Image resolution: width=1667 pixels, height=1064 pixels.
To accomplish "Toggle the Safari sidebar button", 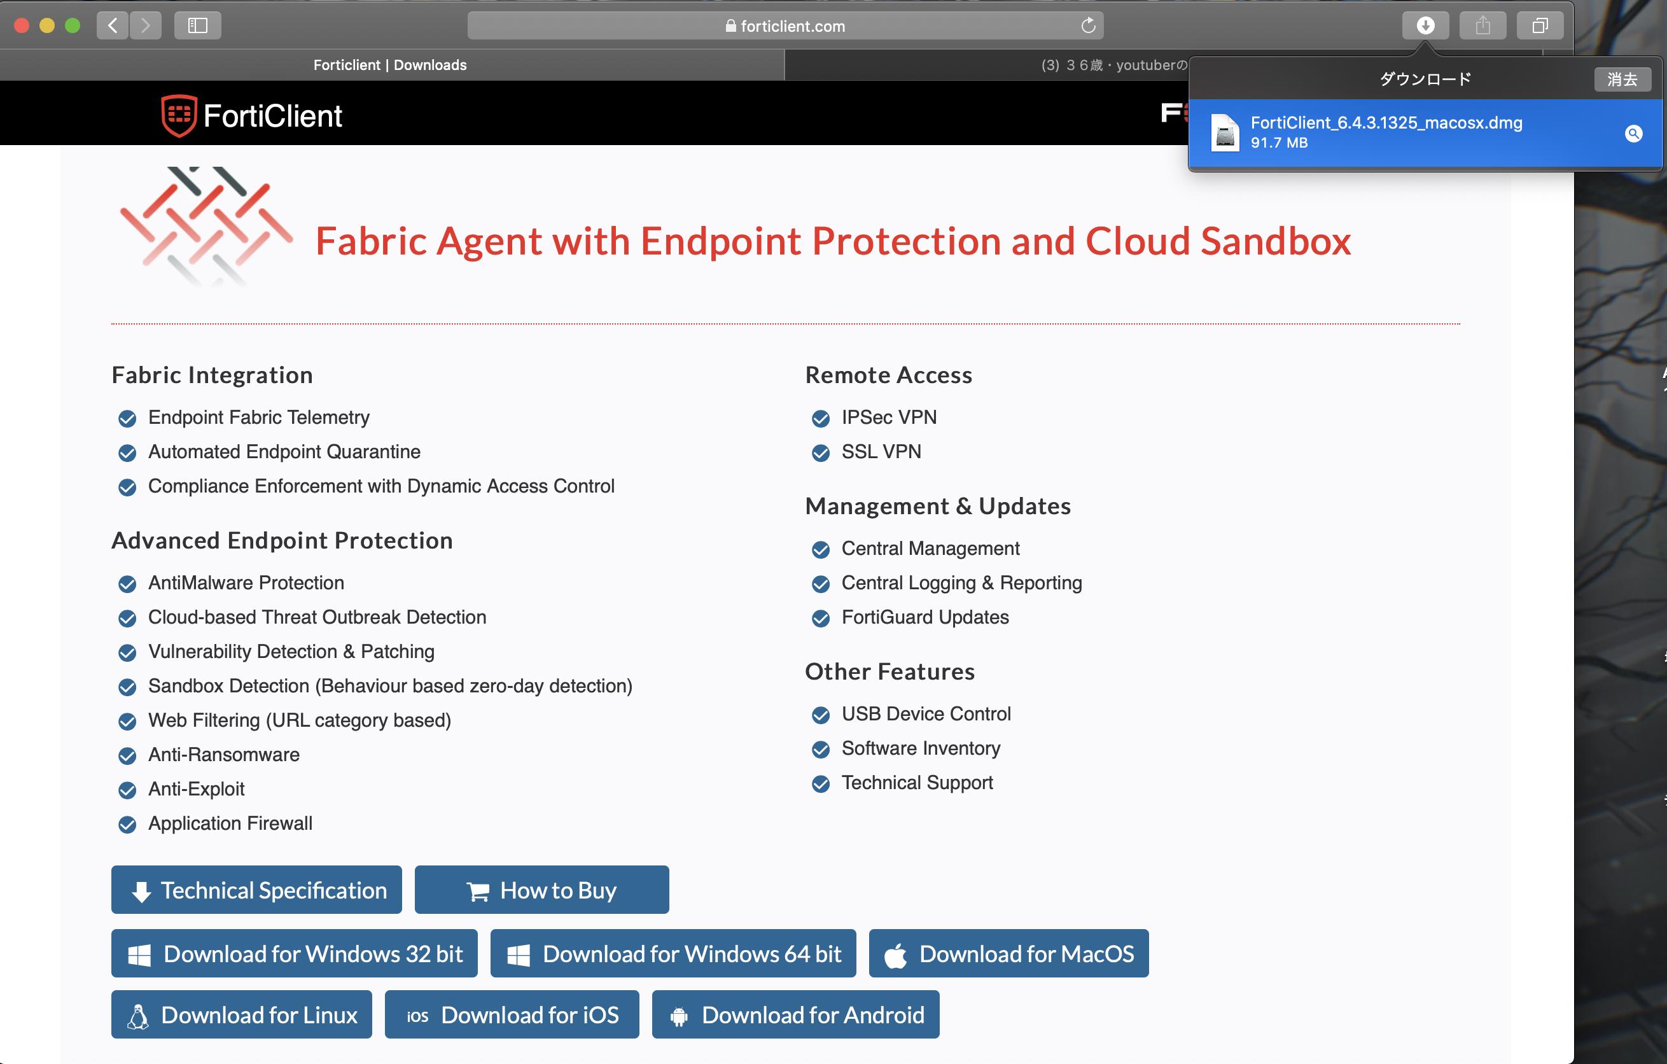I will pos(197,25).
